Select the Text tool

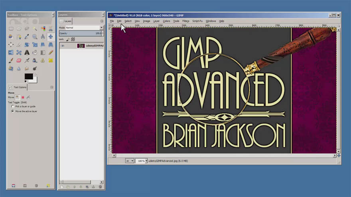[27, 53]
